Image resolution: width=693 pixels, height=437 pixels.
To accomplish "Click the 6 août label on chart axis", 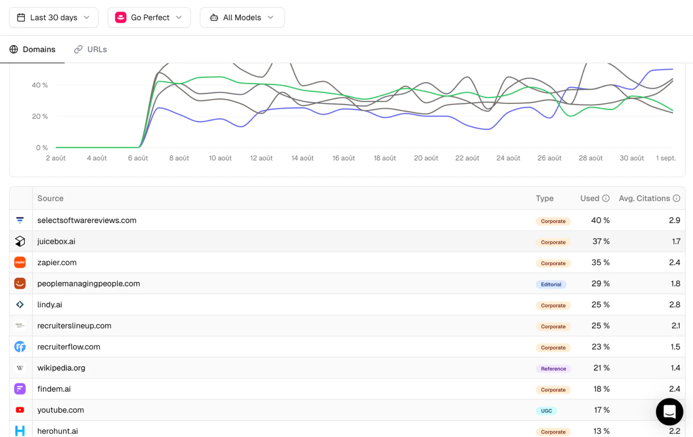I will click(x=138, y=158).
